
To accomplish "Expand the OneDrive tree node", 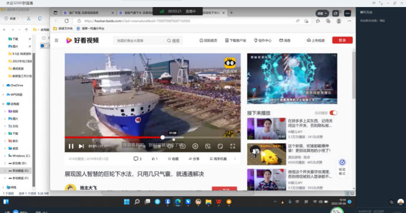I will tap(3, 85).
